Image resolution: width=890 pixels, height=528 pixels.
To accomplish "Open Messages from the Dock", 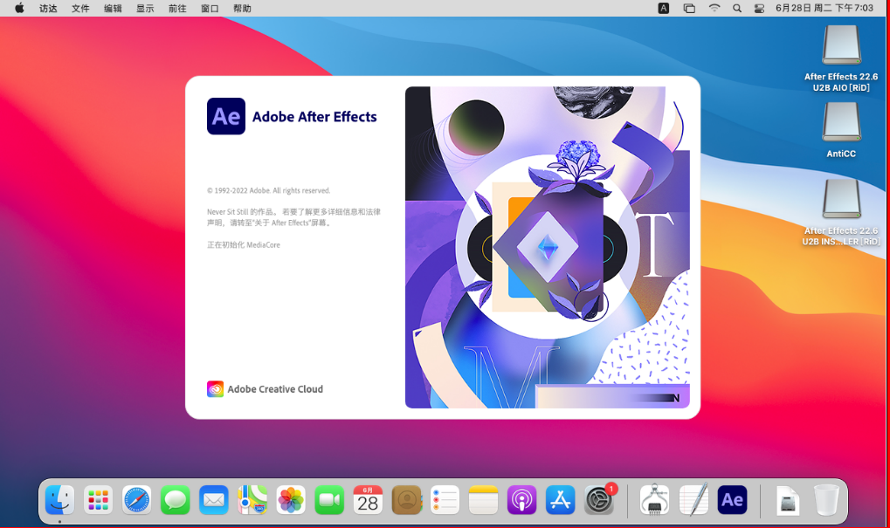I will (x=176, y=500).
